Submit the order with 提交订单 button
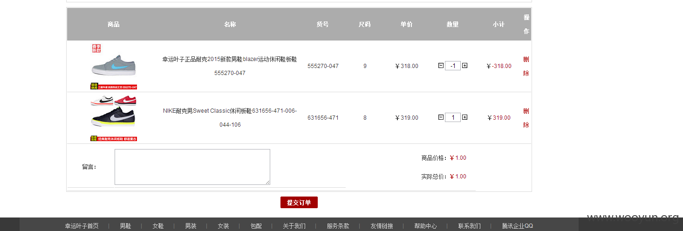 click(299, 203)
